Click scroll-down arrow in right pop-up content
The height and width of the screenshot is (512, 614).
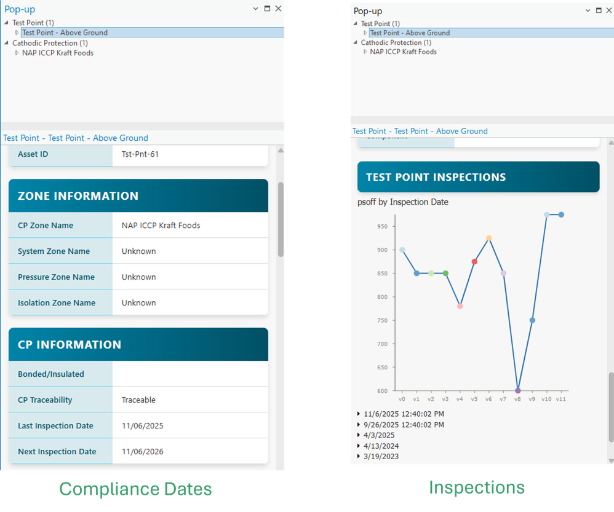pyautogui.click(x=612, y=461)
